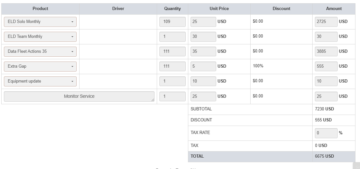Click the Product column header
The image size is (360, 169).
click(x=40, y=9)
